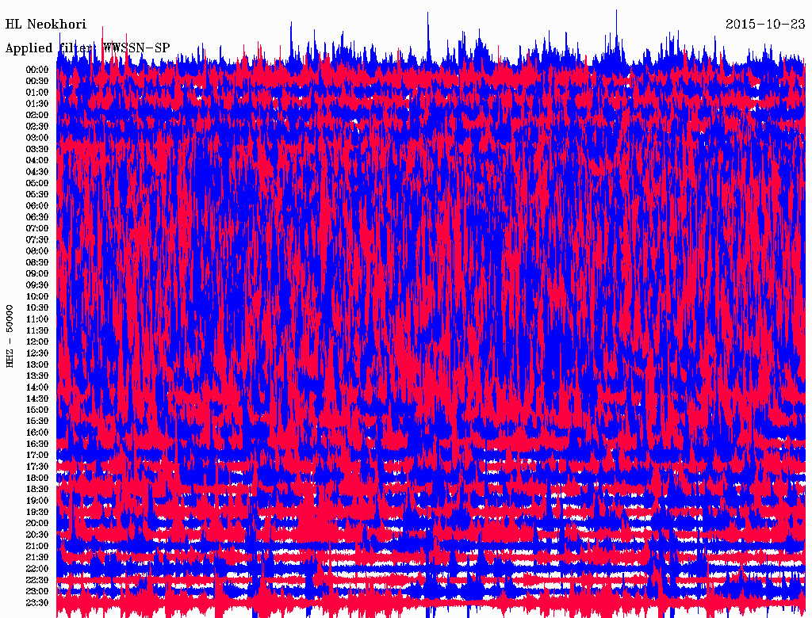Click the '12:00' time label
This screenshot has height=618, width=812.
coord(37,341)
